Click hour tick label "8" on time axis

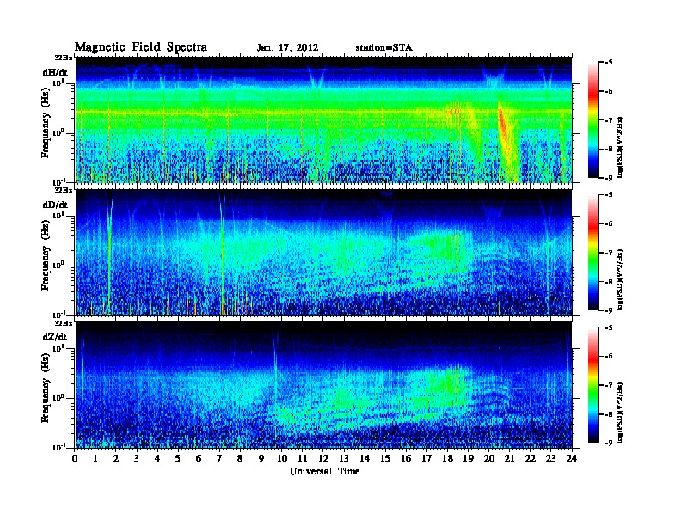(x=240, y=458)
